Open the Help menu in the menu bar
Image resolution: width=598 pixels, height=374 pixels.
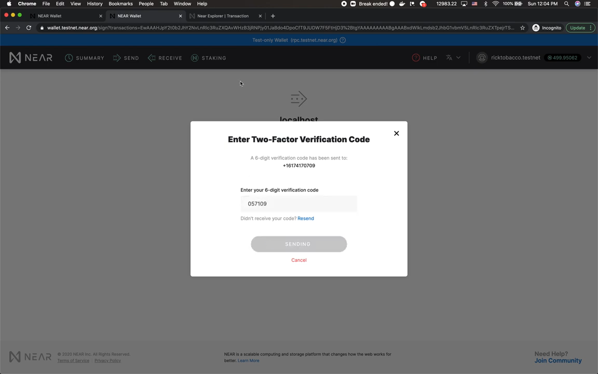(202, 4)
